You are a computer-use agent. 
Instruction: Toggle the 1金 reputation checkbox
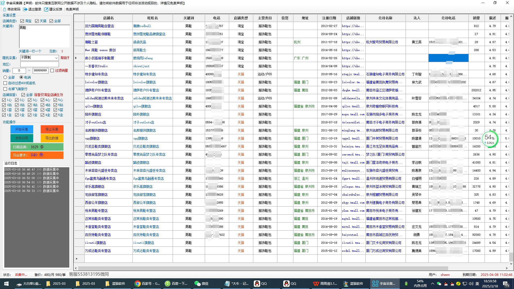[4, 115]
